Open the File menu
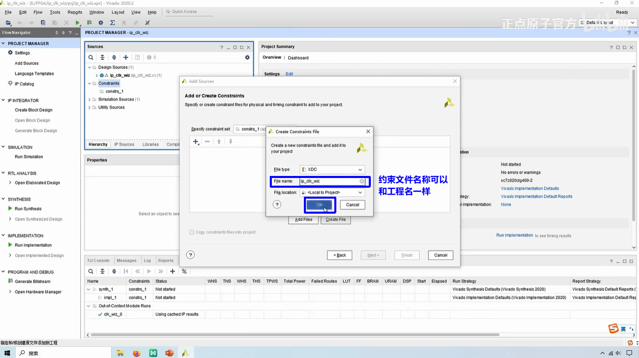 pos(8,12)
